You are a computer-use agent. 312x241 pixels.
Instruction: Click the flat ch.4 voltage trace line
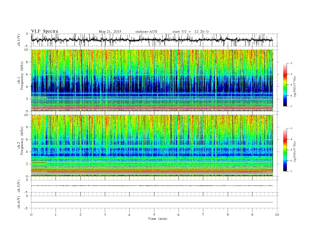tap(152, 202)
